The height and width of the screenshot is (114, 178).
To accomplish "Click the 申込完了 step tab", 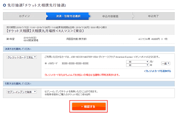I will click(x=153, y=16).
